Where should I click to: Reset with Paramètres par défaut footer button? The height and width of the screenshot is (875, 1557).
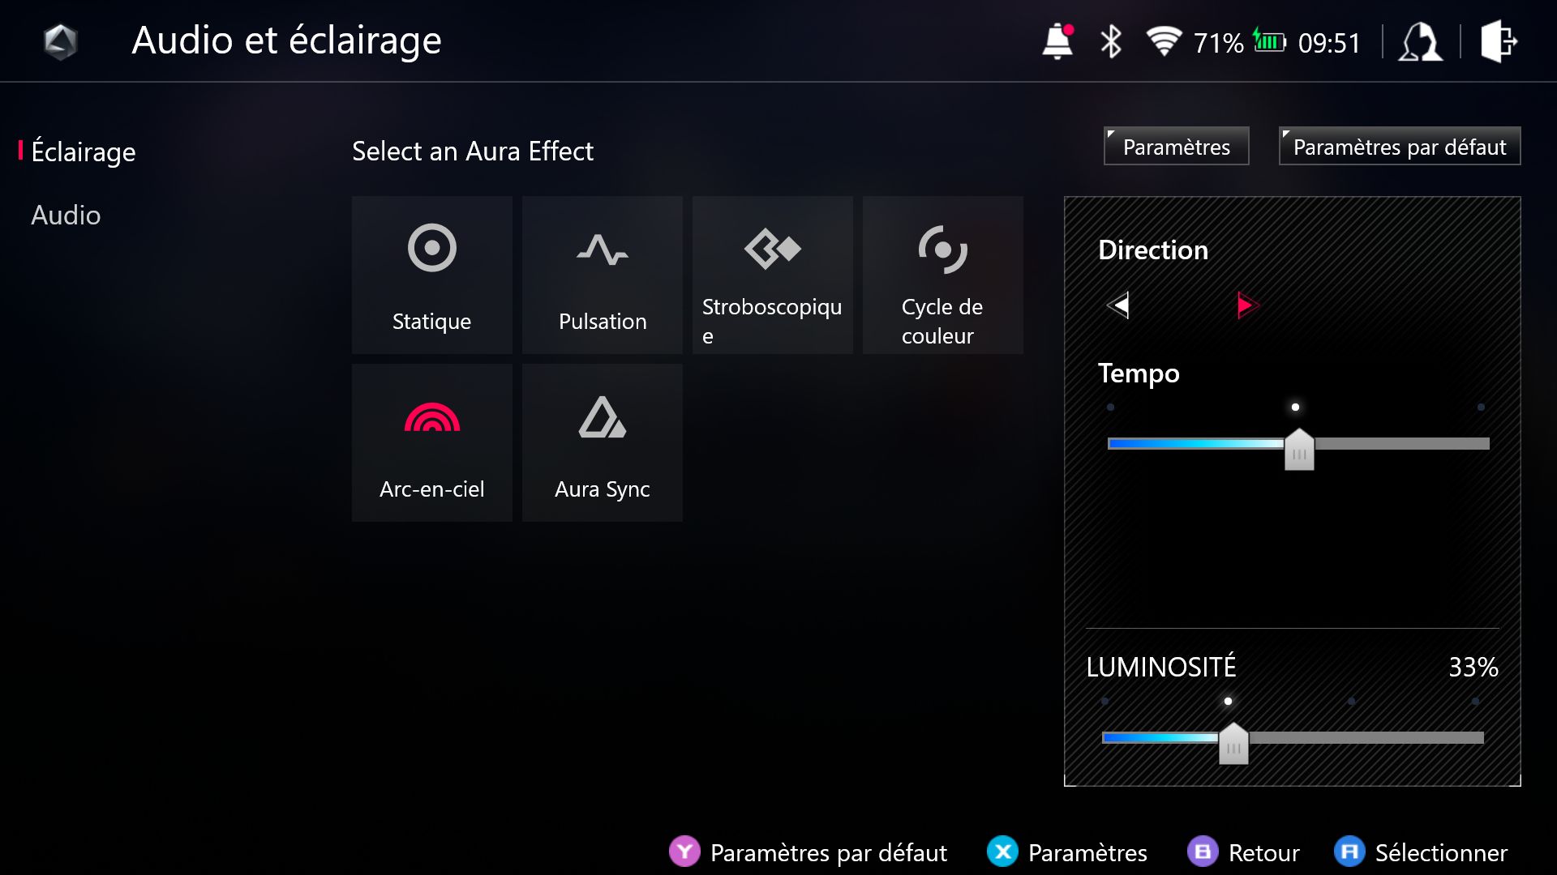809,851
